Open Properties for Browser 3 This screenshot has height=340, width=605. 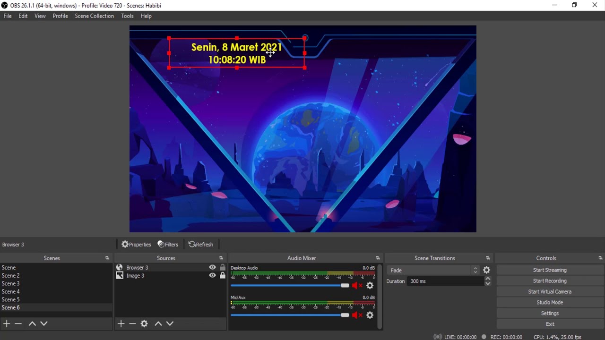point(136,244)
